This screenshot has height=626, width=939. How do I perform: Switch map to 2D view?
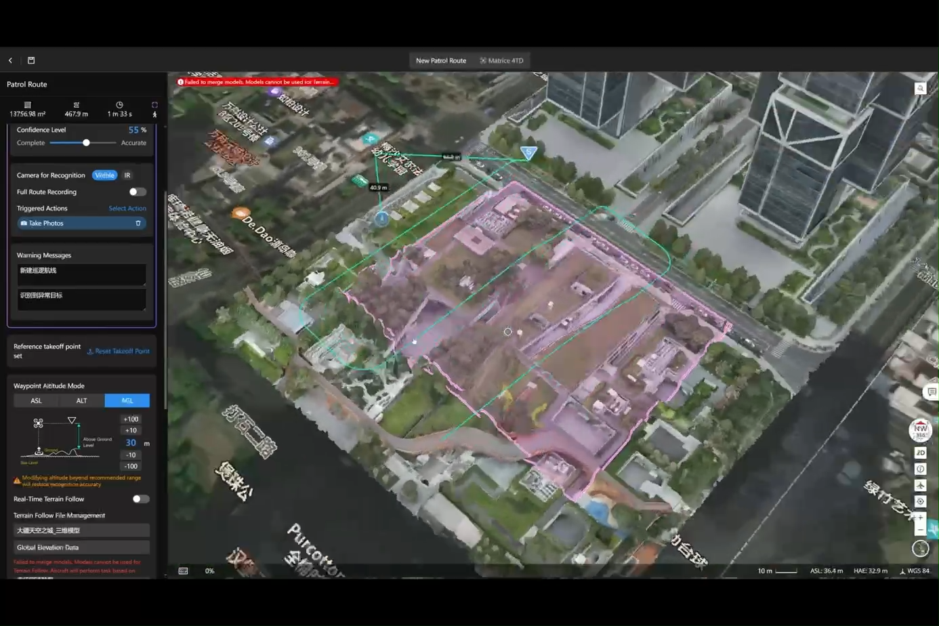click(x=920, y=453)
